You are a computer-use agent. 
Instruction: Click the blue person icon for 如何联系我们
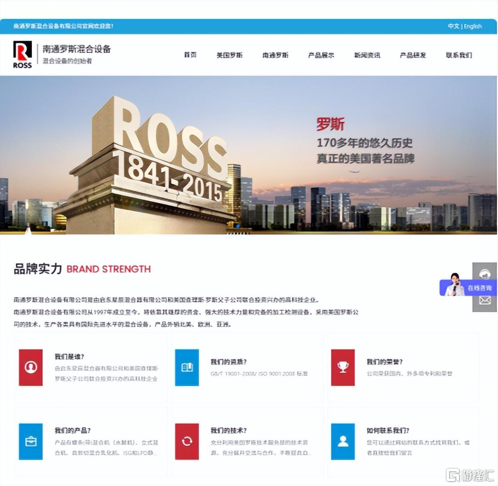coord(342,441)
